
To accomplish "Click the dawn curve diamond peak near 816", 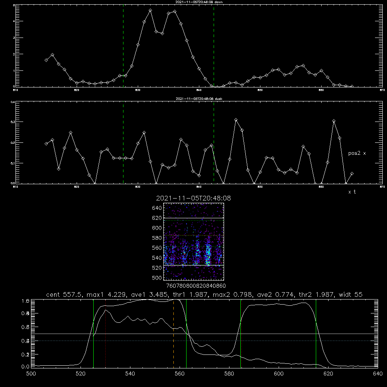I will pos(52,55).
